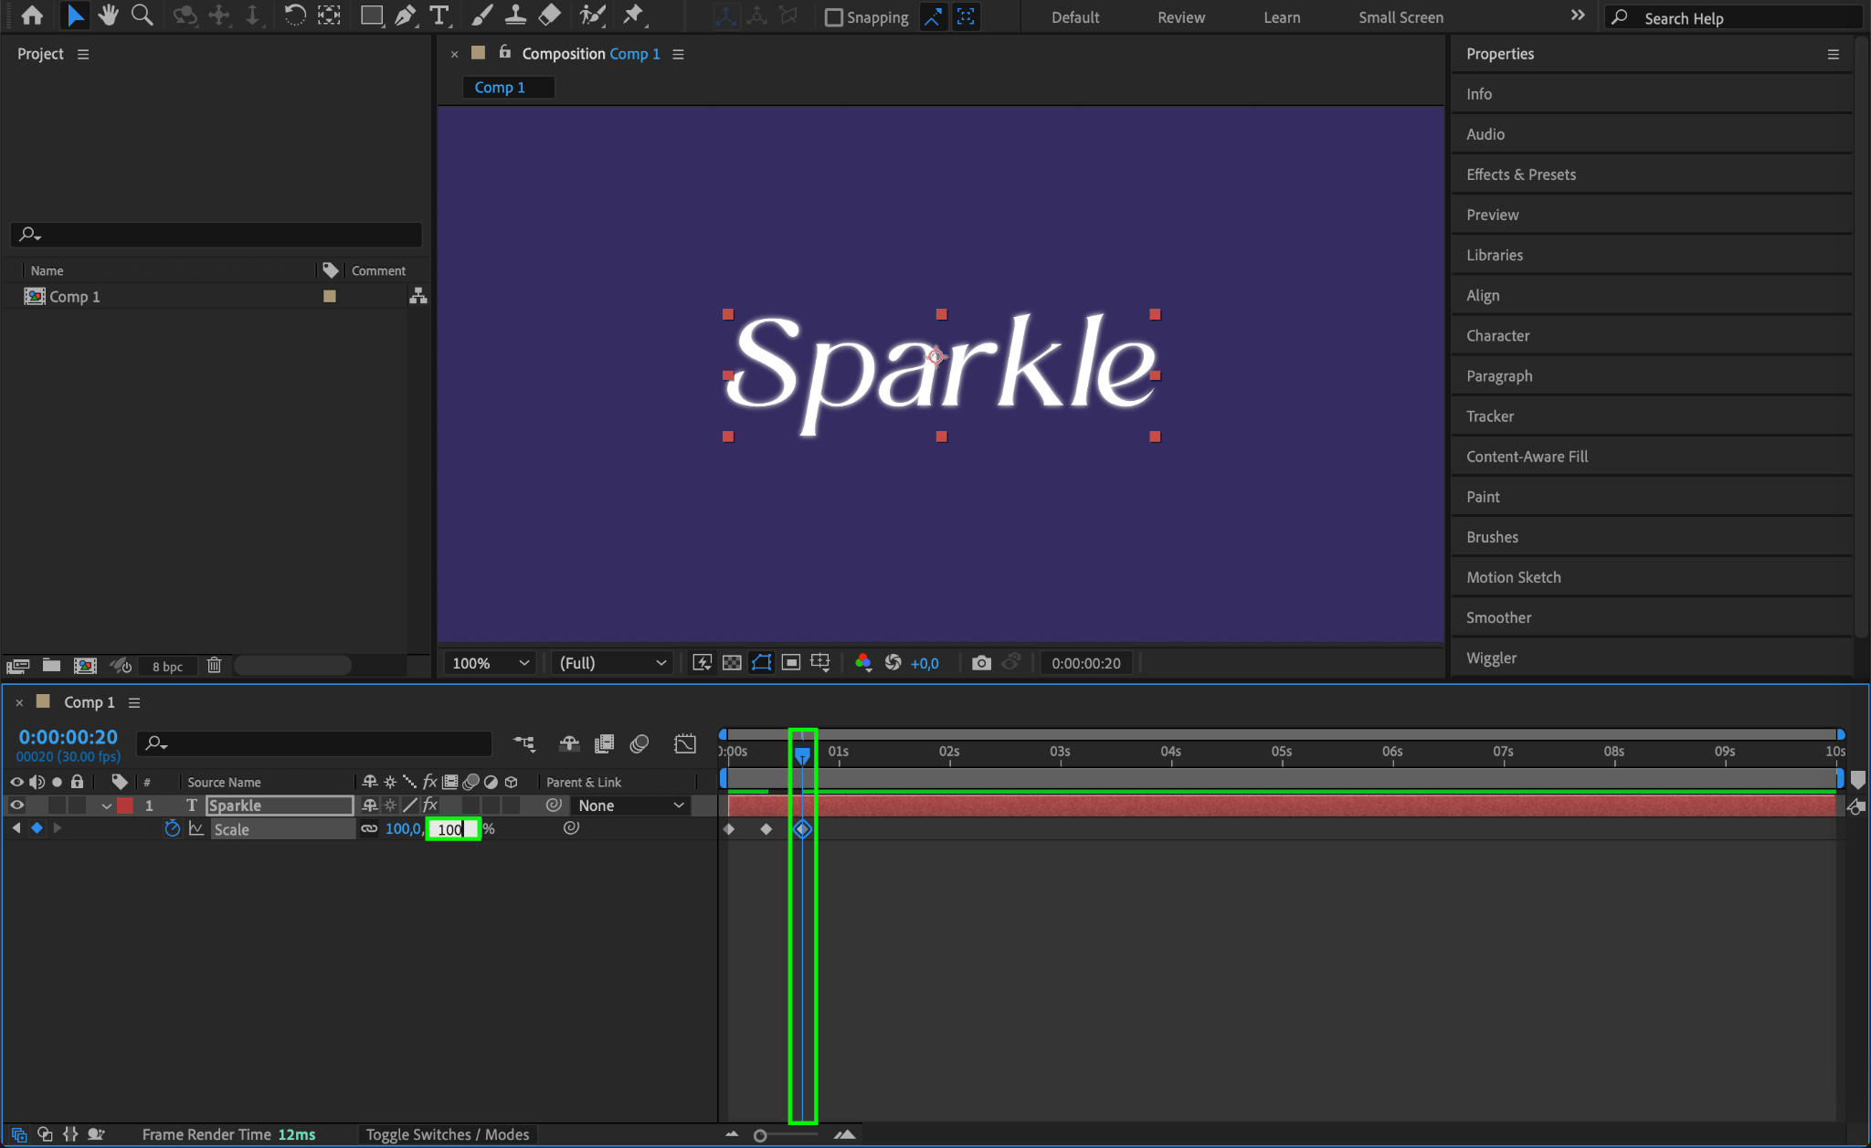Click the Take Snapshot camera icon
Screen dimensions: 1871x1148
click(981, 663)
